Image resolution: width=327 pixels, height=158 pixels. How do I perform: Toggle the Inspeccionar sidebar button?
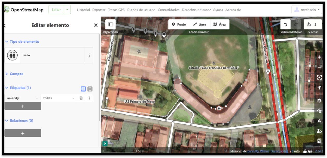[x=110, y=24]
